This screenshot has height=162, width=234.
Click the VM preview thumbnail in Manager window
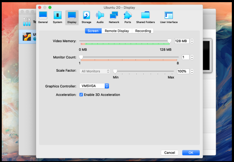[x=208, y=56]
